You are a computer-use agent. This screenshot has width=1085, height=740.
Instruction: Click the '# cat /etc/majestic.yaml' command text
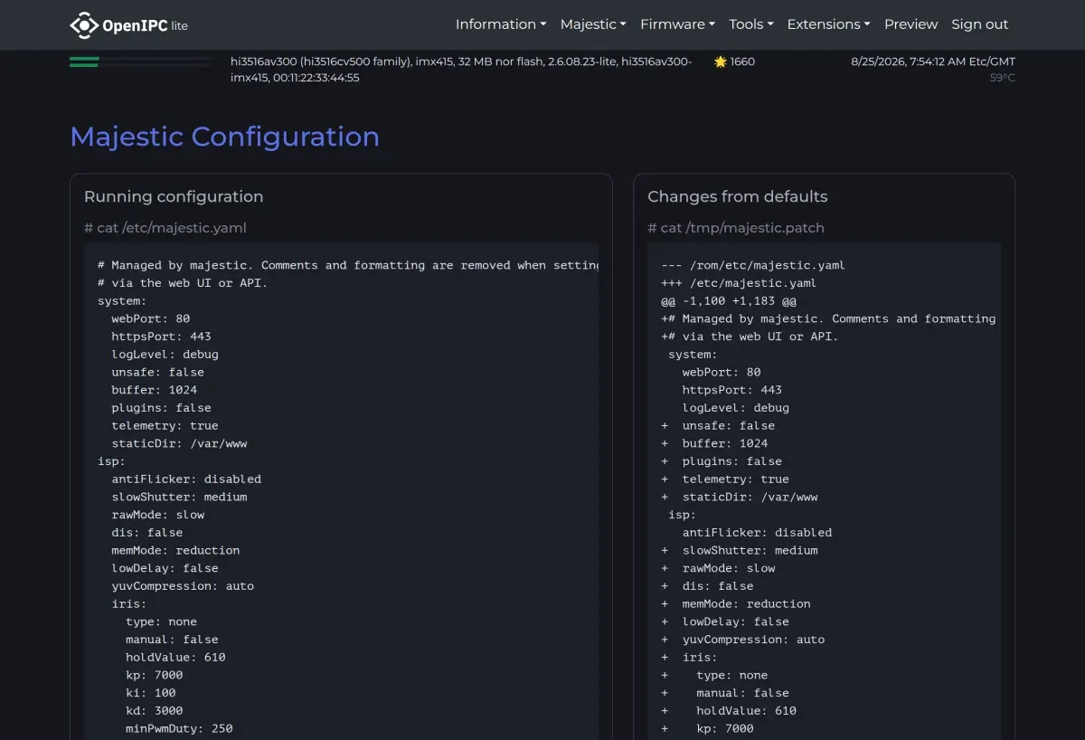(x=165, y=228)
